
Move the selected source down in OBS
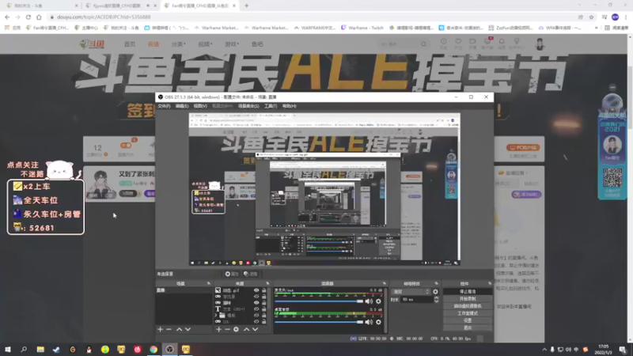pos(255,329)
